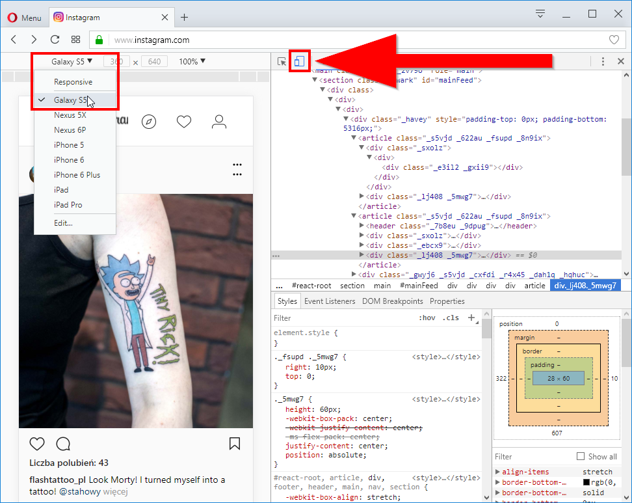The image size is (632, 503).
Task: Open Speed Dial start page grid
Action: [x=76, y=40]
